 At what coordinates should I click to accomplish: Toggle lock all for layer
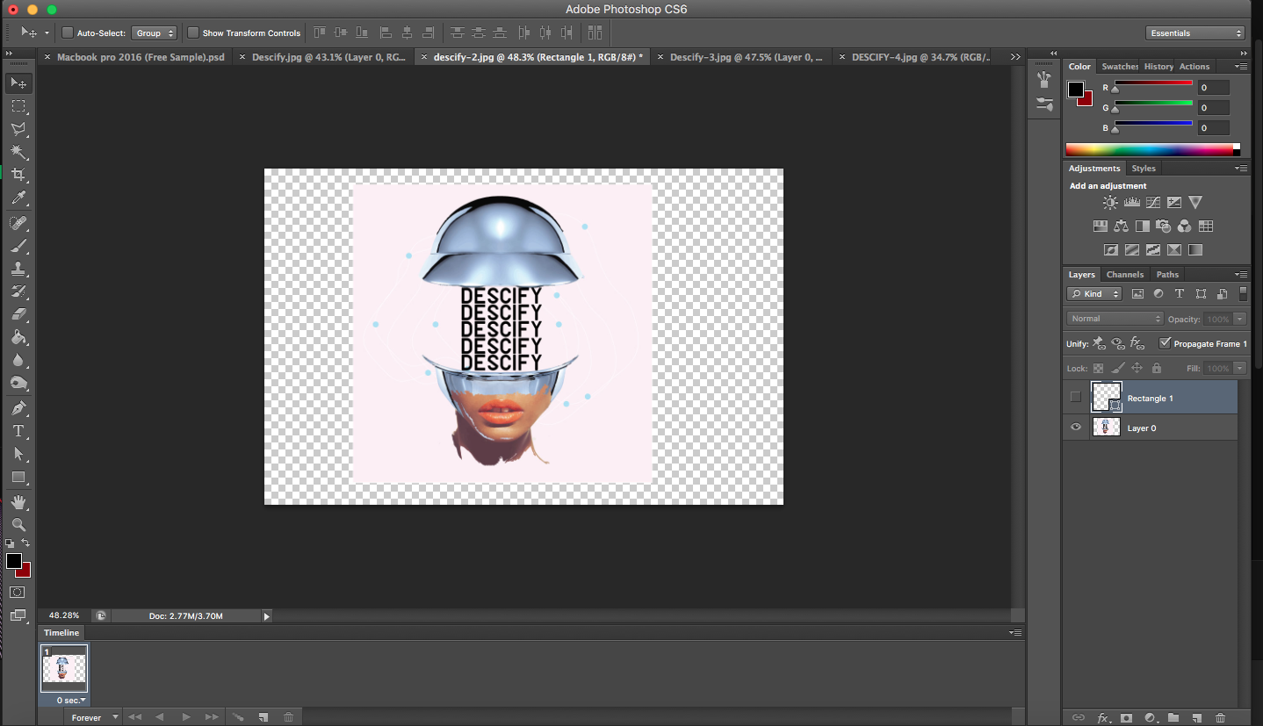[1156, 369]
